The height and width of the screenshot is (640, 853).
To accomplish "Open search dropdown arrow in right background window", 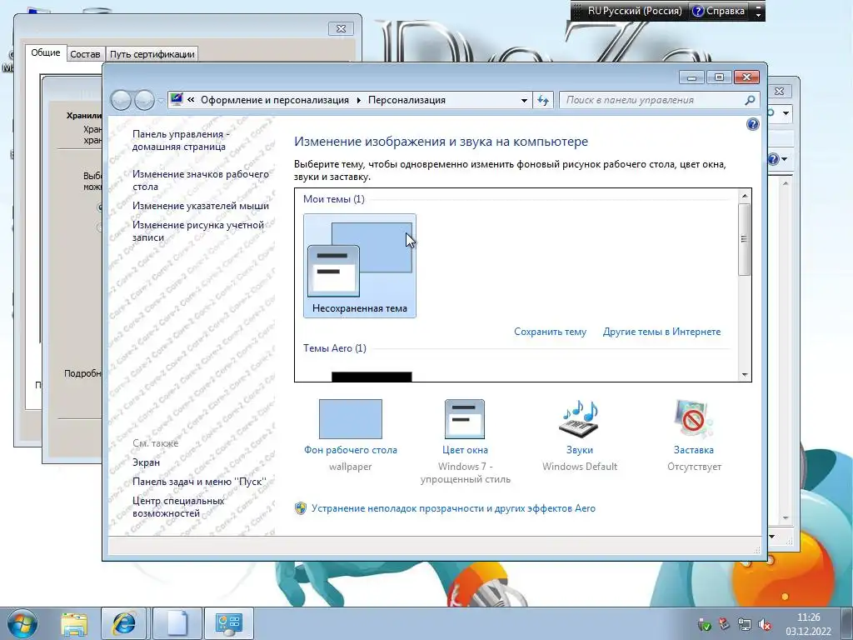I will coord(786,113).
